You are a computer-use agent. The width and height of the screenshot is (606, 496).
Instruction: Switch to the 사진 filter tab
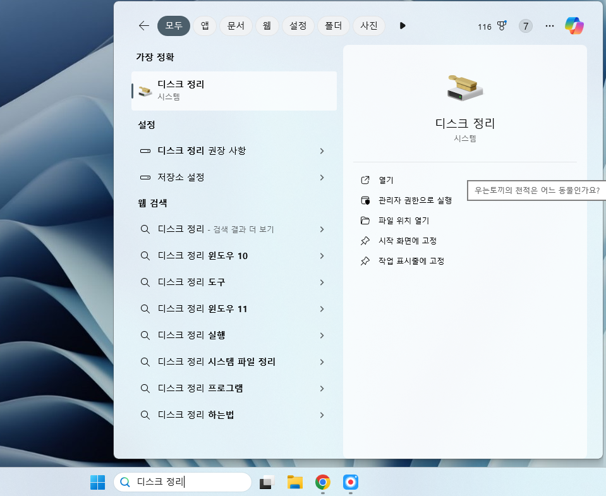click(368, 26)
